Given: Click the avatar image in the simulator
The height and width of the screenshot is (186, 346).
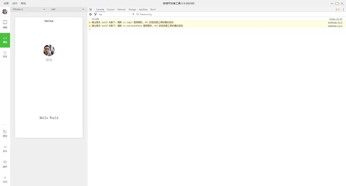Looking at the screenshot, I should (x=49, y=50).
